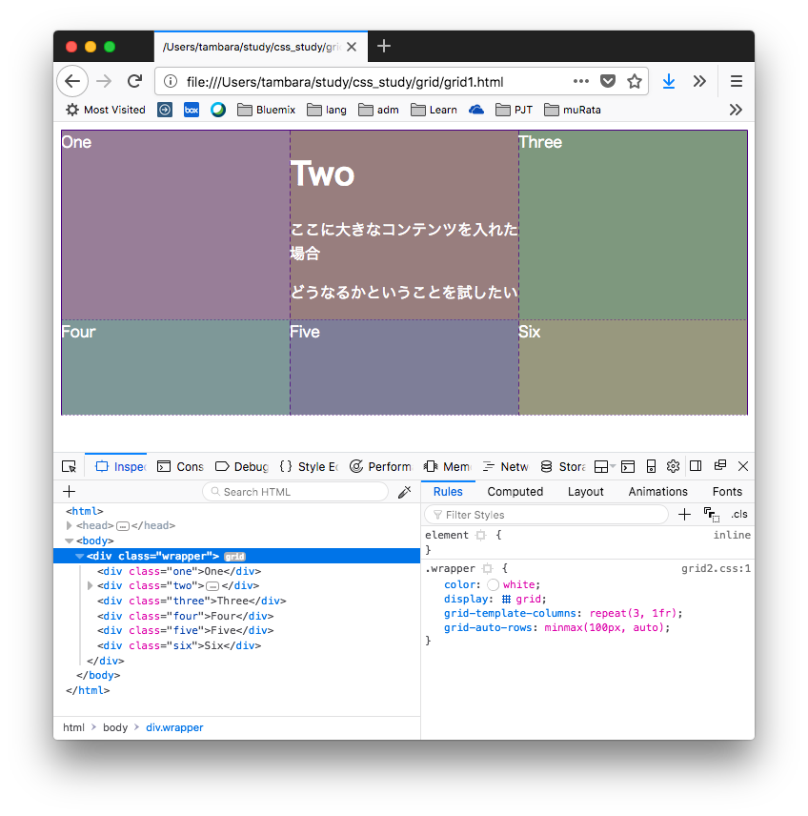This screenshot has width=808, height=816.
Task: Open the PJT bookmark folder
Action: coord(514,110)
